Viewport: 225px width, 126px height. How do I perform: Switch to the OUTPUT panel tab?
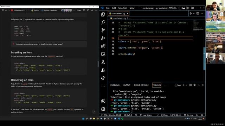tap(127, 85)
